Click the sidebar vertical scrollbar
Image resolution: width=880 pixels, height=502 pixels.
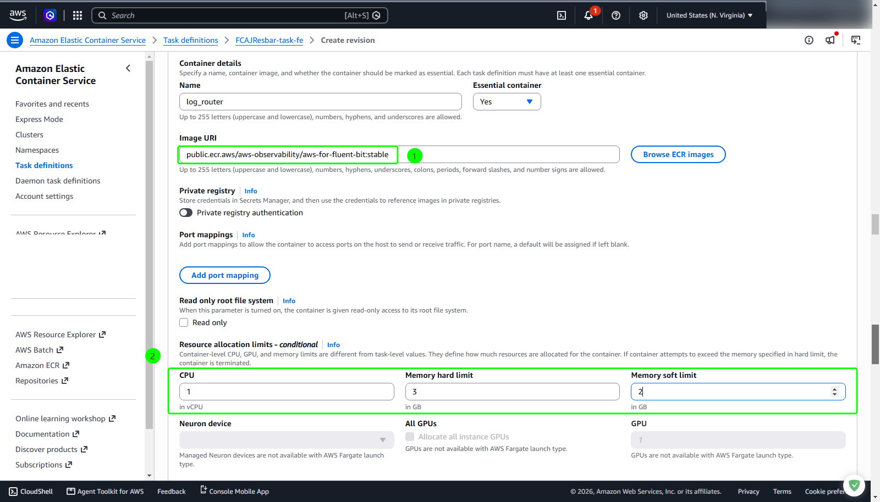click(149, 244)
